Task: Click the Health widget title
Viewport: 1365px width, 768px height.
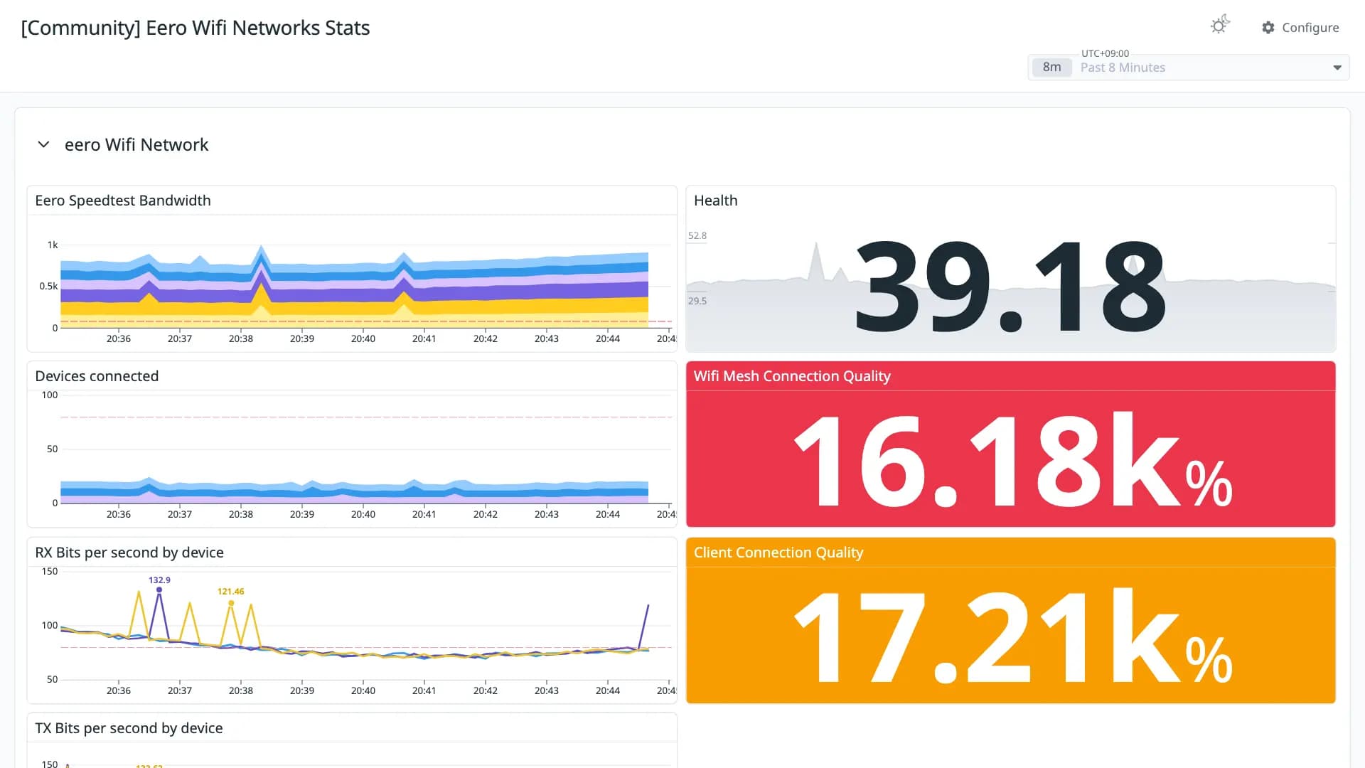Action: tap(715, 201)
